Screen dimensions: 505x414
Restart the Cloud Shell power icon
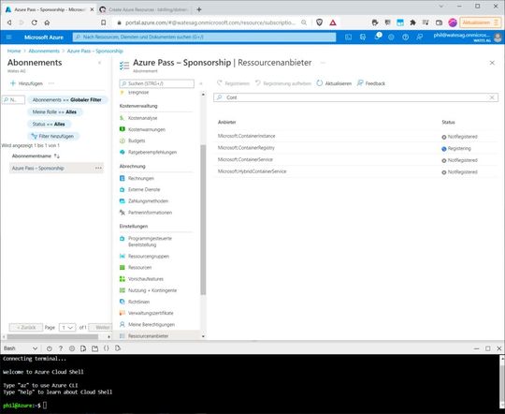50,348
